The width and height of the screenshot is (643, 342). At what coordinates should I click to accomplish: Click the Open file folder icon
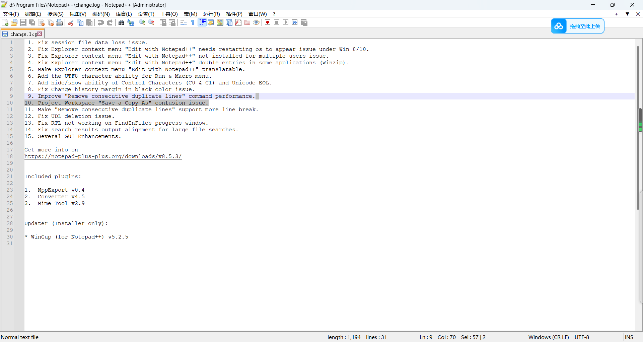(14, 22)
